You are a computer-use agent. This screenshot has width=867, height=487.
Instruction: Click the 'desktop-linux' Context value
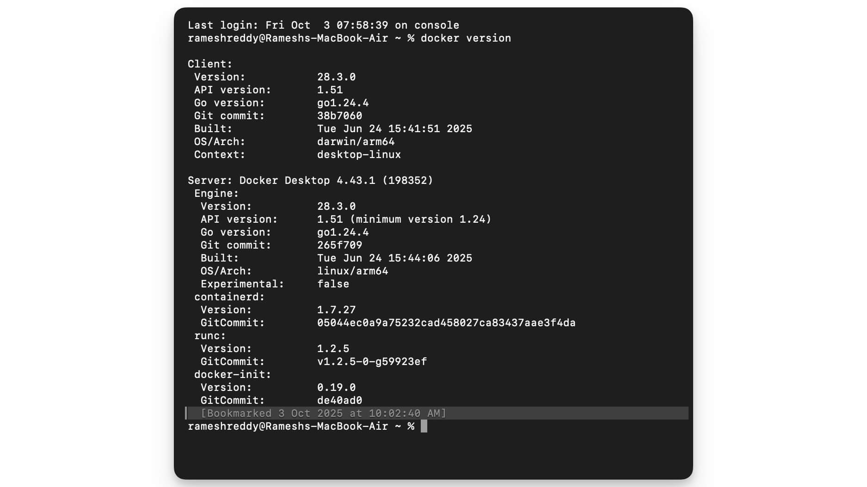point(359,154)
